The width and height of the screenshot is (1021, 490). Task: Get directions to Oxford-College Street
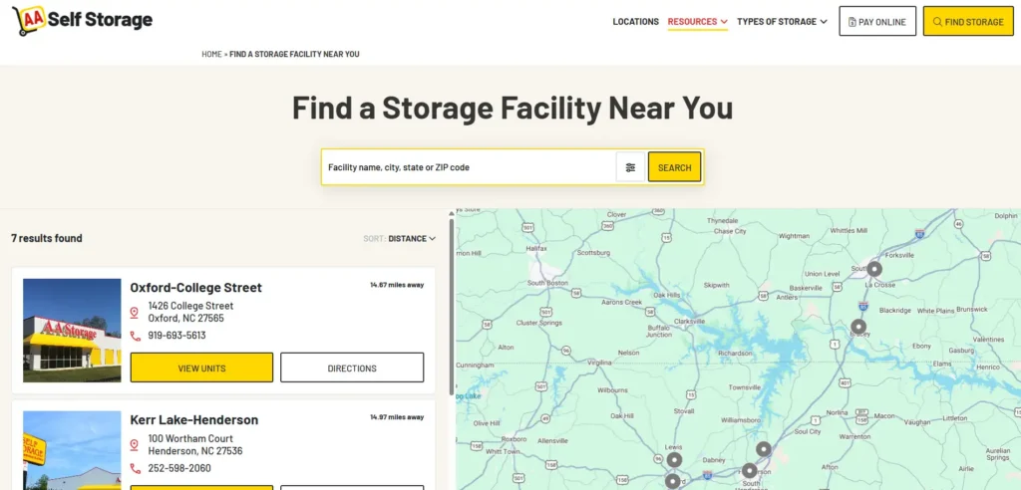click(x=352, y=367)
